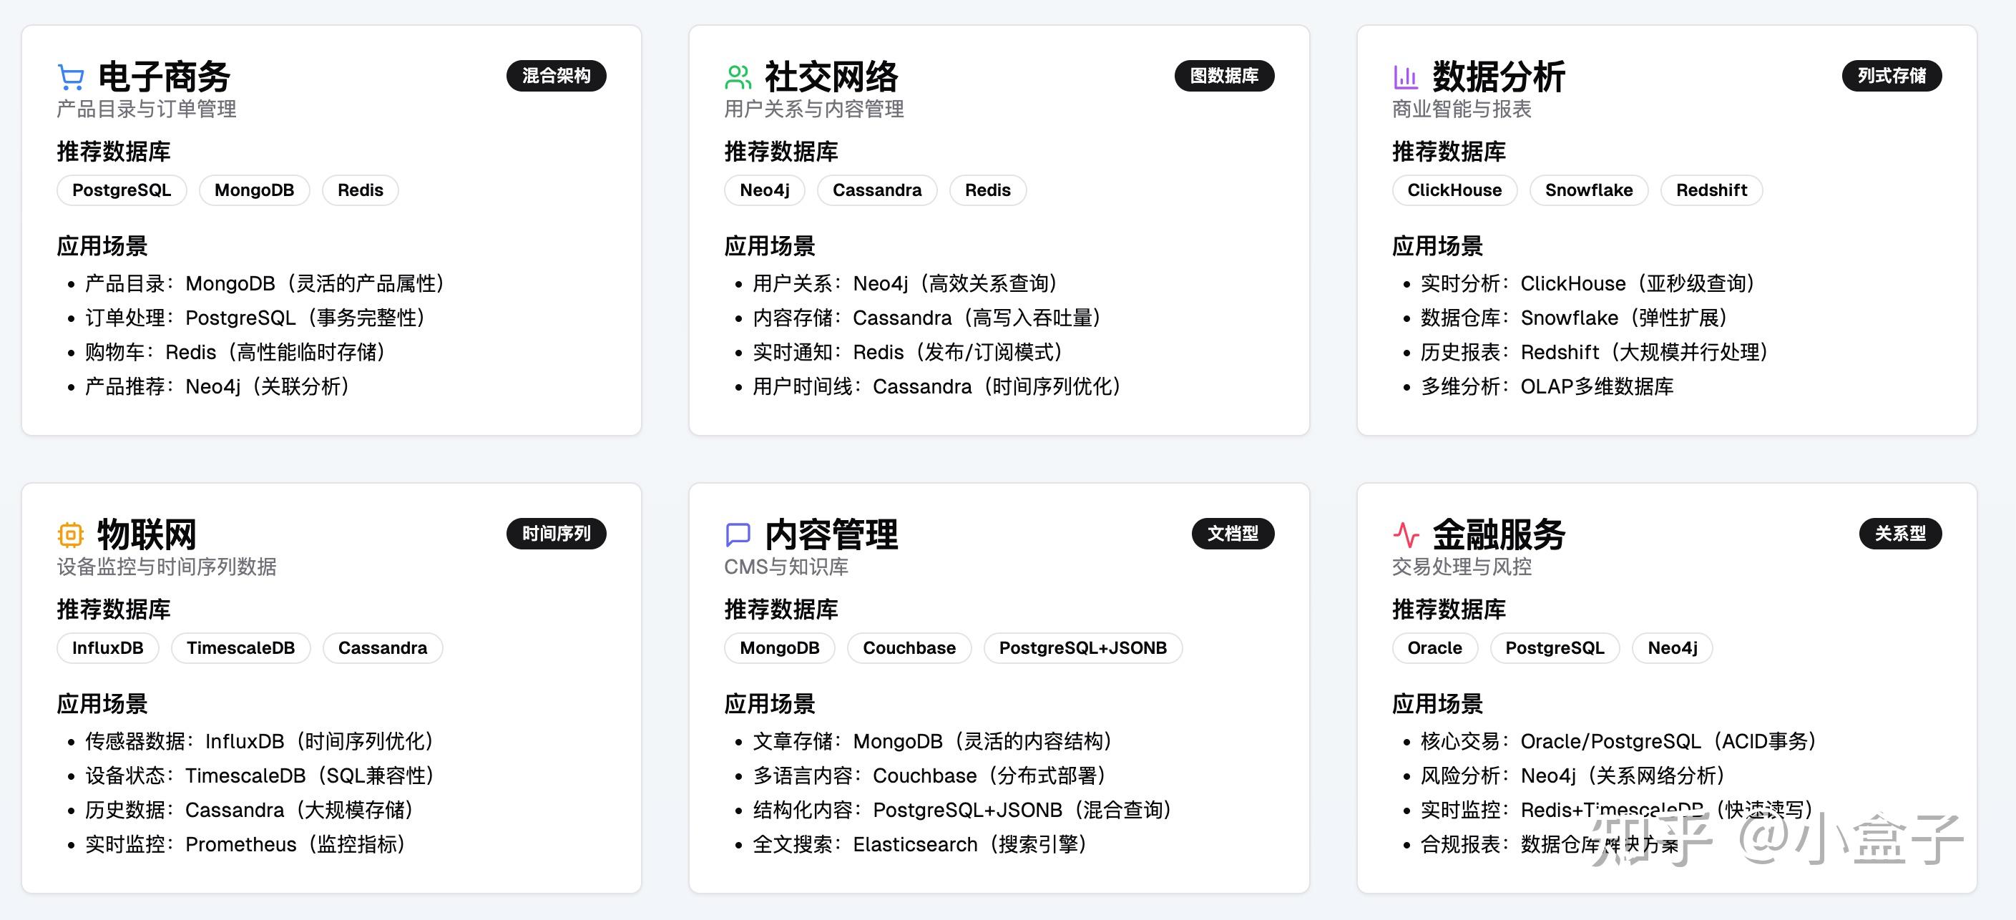Viewport: 2016px width, 920px height.
Task: Click subtitle 用户关系与内容管理
Action: [x=814, y=109]
